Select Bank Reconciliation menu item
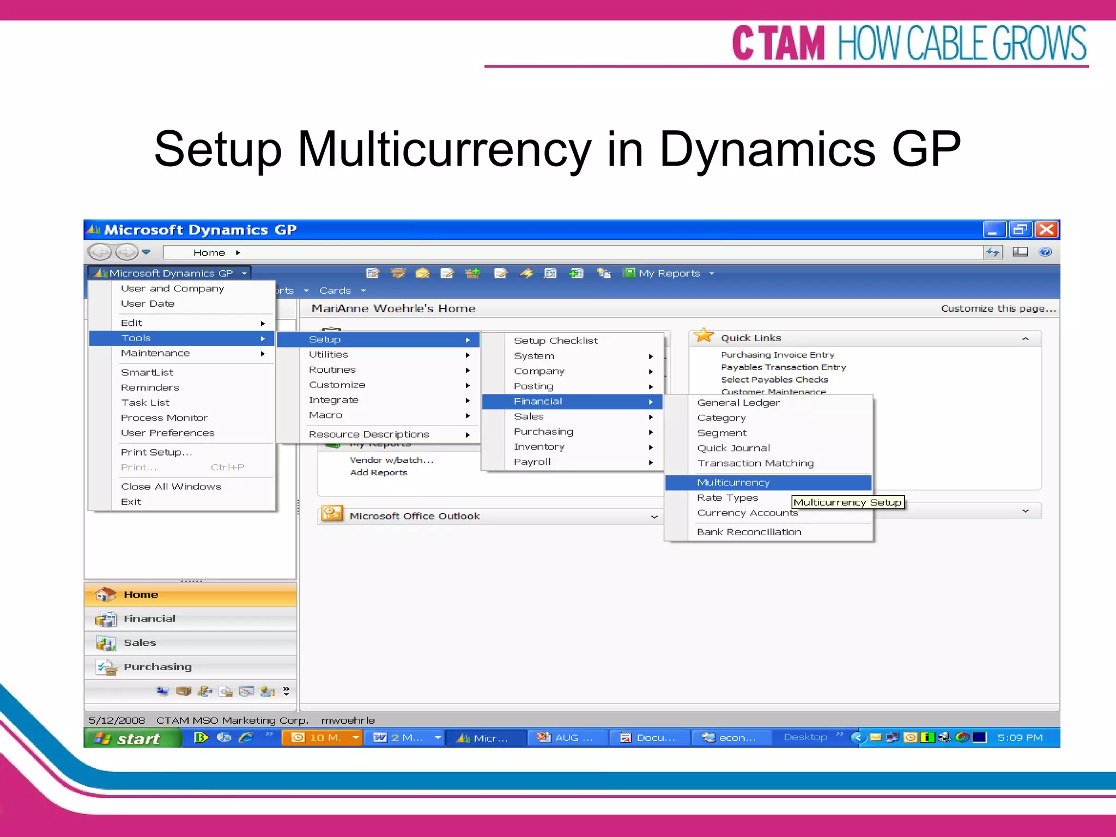 768,532
